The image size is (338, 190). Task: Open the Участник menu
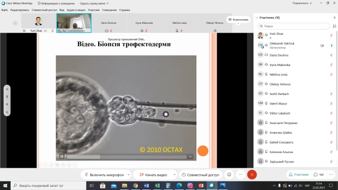coord(94,10)
